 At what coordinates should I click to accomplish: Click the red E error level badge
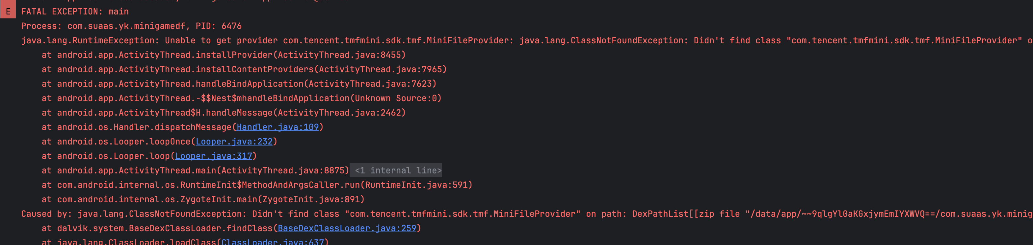pyautogui.click(x=8, y=11)
